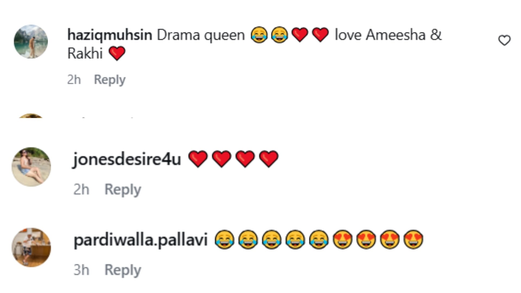The height and width of the screenshot is (293, 521).
Task: Reply to jonesdesire4u's hearts comment
Action: (x=123, y=189)
